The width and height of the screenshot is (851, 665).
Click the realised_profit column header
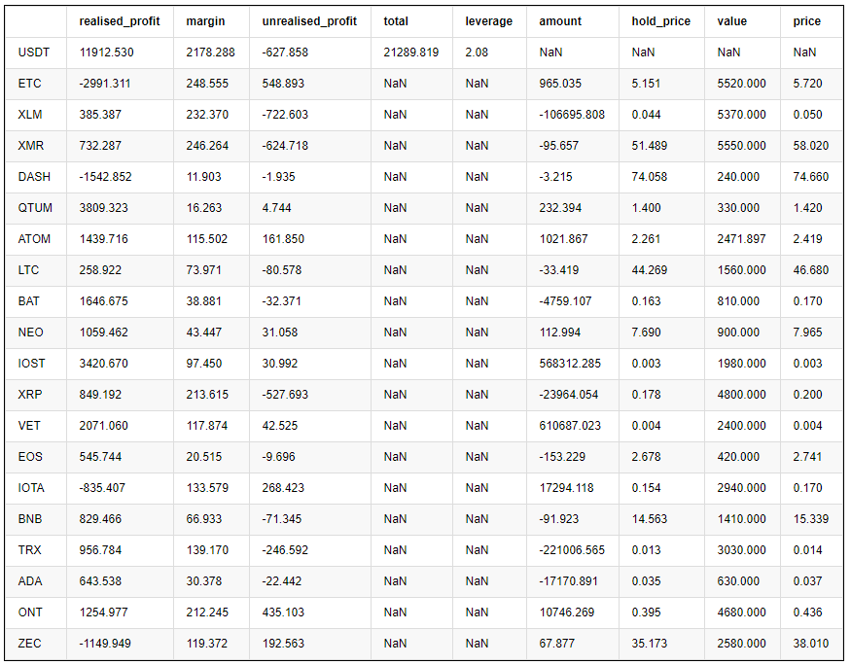[120, 21]
